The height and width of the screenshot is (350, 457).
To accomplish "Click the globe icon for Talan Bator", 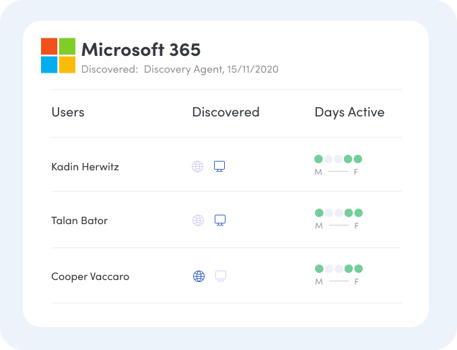I will [198, 220].
